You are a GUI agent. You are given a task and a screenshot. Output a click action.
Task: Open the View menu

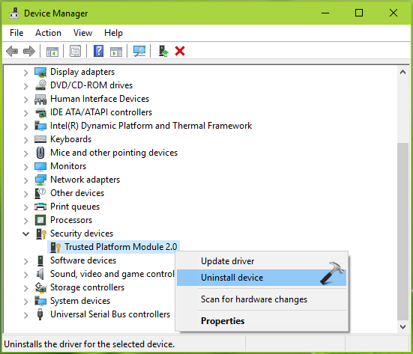[x=82, y=33]
